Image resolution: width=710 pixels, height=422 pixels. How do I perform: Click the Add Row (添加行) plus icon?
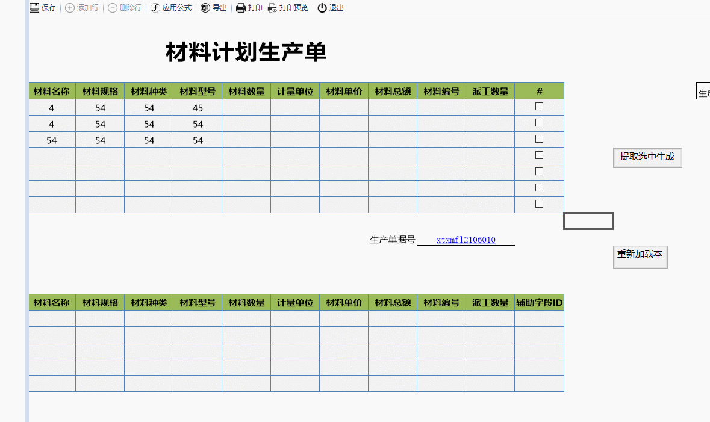point(70,8)
